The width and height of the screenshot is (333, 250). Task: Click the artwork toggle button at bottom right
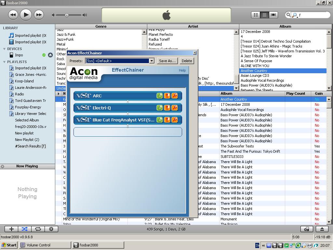click(306, 229)
